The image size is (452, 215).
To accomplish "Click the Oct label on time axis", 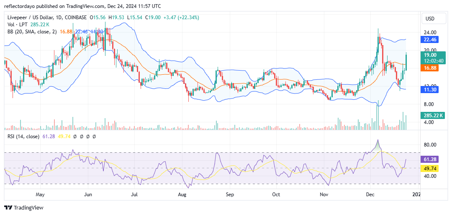I will pos(276,195).
